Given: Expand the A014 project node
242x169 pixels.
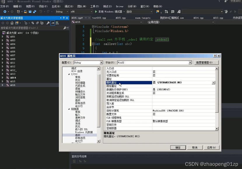Looking at the screenshot, I should (3, 78).
